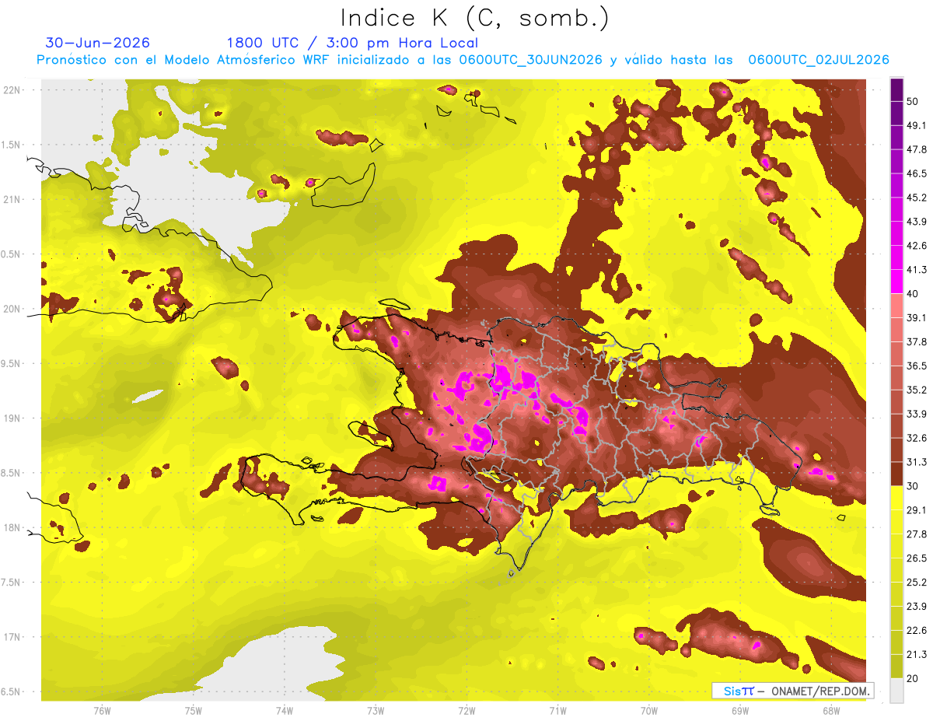Click the colorbar value "25.2"
933x721 pixels.
[x=917, y=583]
